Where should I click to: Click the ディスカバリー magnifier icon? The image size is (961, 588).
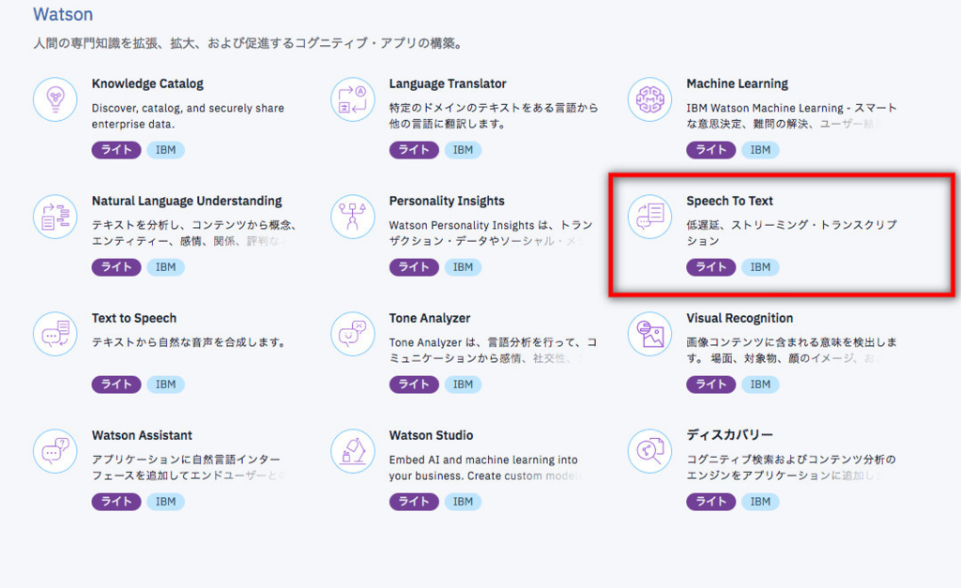649,451
